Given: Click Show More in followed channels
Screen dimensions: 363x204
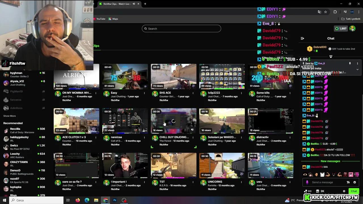Looking at the screenshot, I should (9, 116).
